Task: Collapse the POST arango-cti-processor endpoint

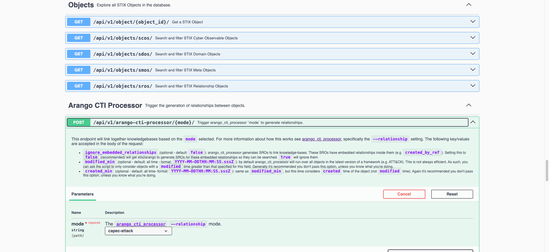Action: point(473,122)
